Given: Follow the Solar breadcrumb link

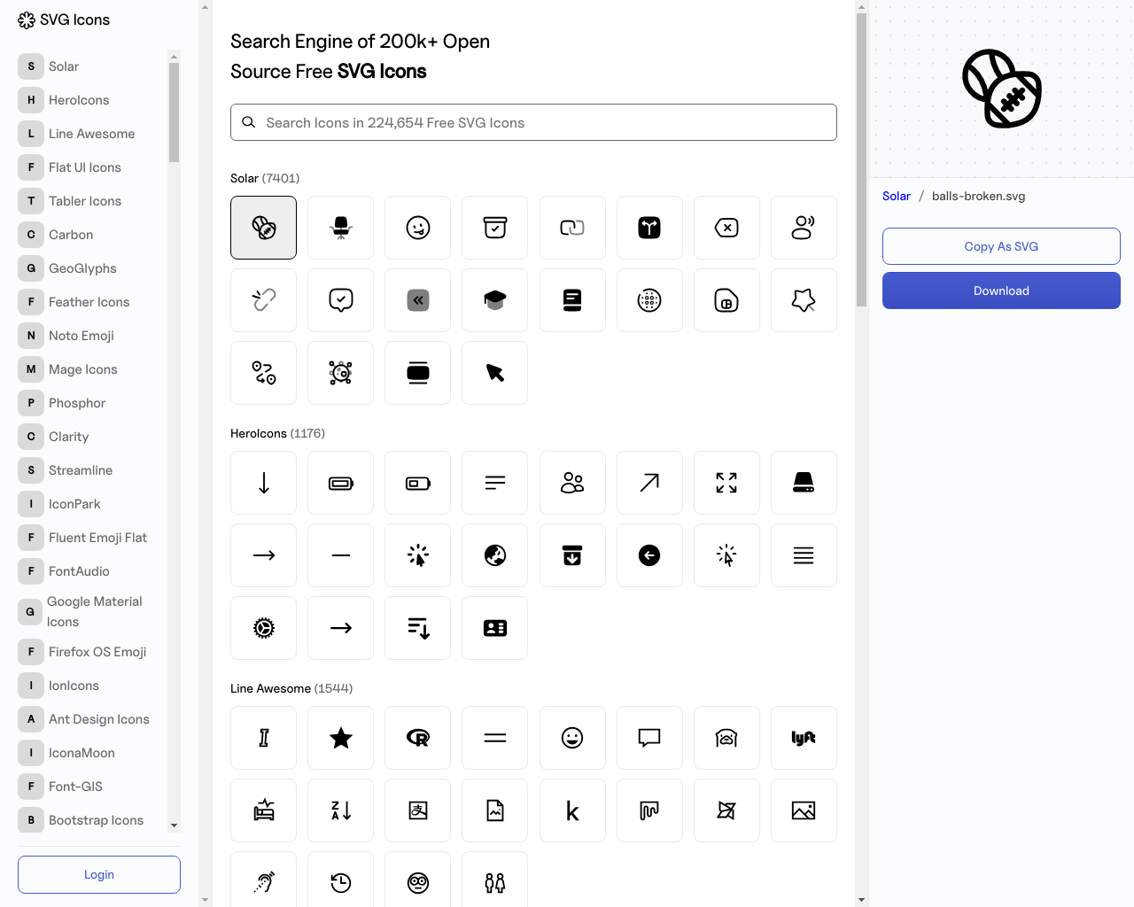Looking at the screenshot, I should [x=896, y=197].
